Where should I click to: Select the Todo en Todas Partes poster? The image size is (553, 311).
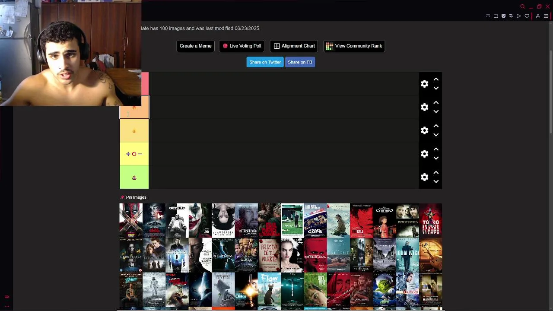431,220
